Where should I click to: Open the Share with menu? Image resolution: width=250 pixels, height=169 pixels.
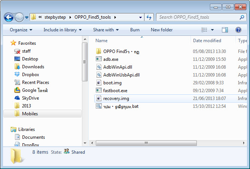pos(106,30)
